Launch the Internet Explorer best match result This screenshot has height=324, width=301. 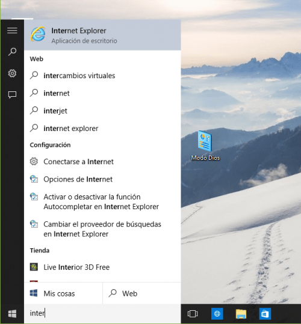click(102, 35)
